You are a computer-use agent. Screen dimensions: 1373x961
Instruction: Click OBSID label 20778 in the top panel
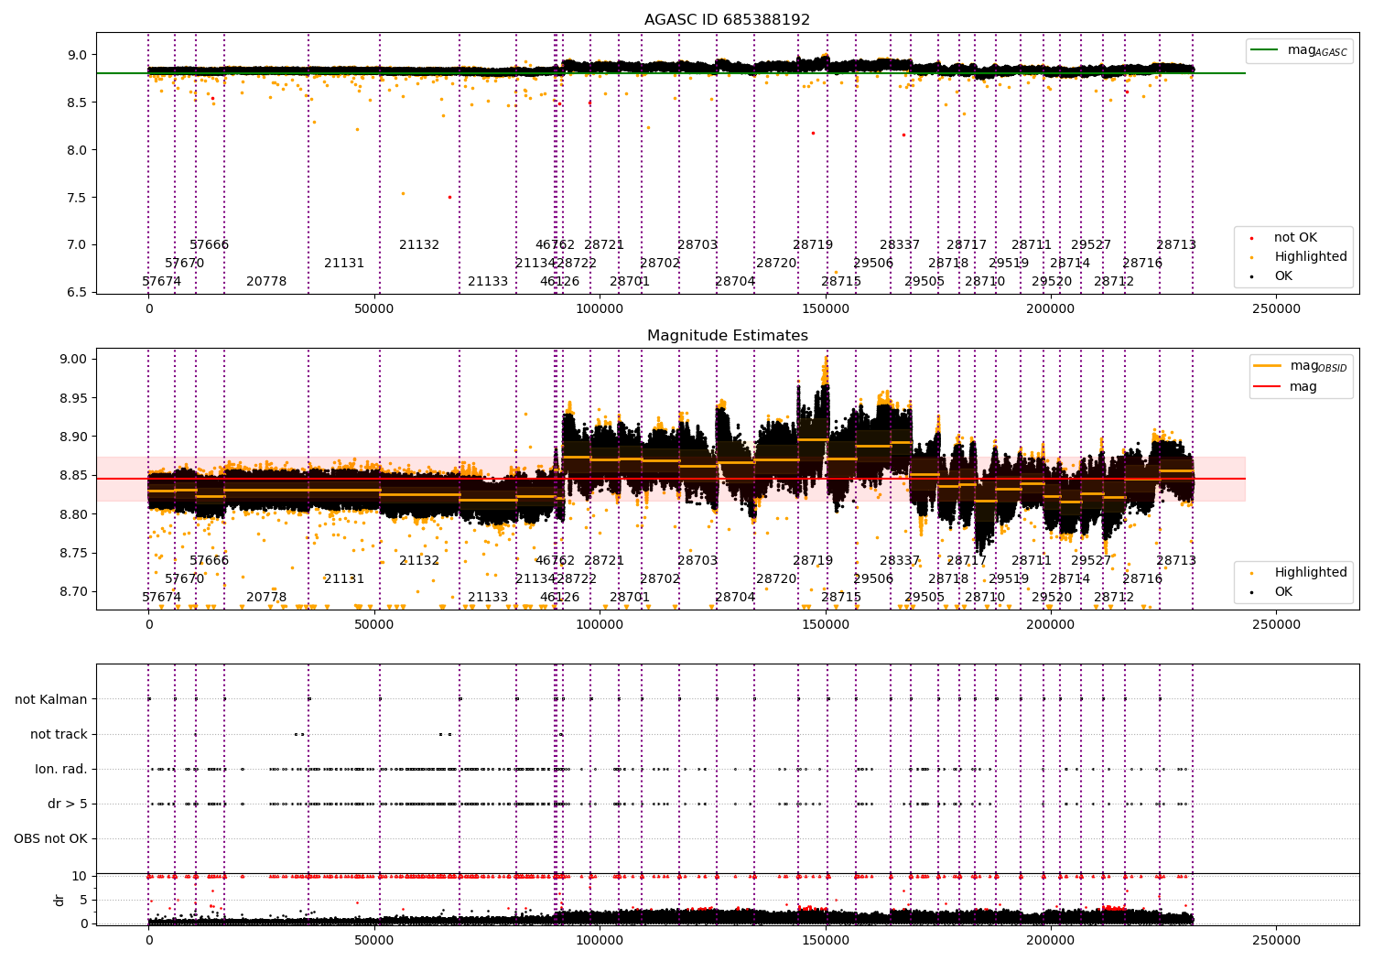point(266,281)
